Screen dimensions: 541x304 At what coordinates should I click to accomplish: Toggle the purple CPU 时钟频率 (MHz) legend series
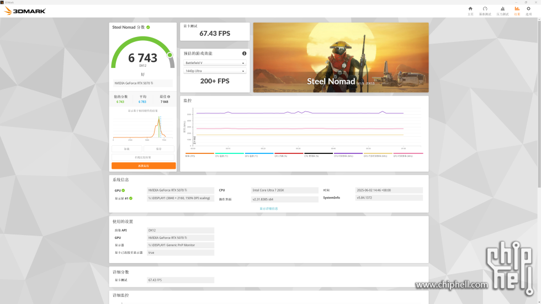click(x=348, y=154)
